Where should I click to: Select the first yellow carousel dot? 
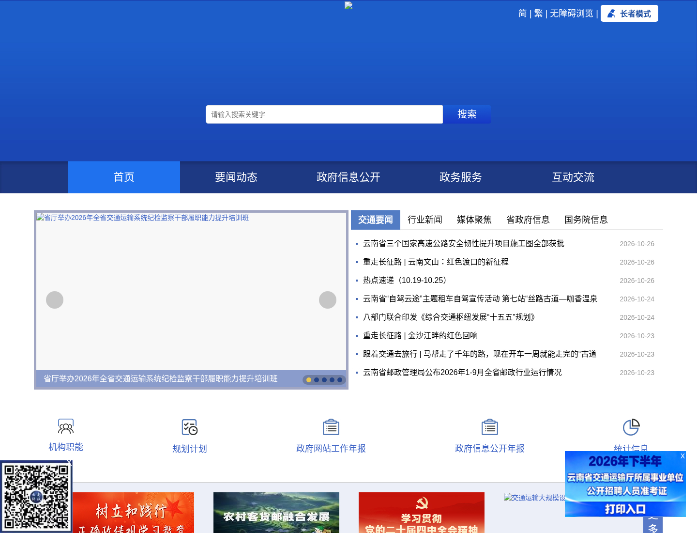309,380
